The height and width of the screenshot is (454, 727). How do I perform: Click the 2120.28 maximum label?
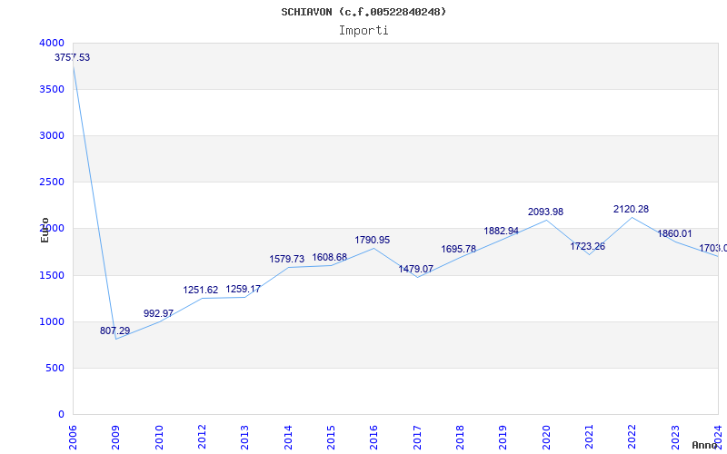(631, 209)
